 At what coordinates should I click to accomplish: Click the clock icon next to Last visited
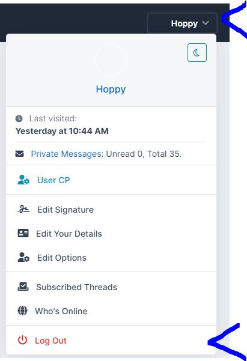click(19, 118)
